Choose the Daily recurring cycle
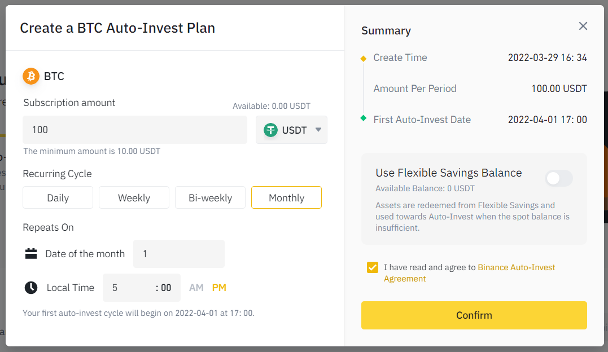 tap(58, 198)
